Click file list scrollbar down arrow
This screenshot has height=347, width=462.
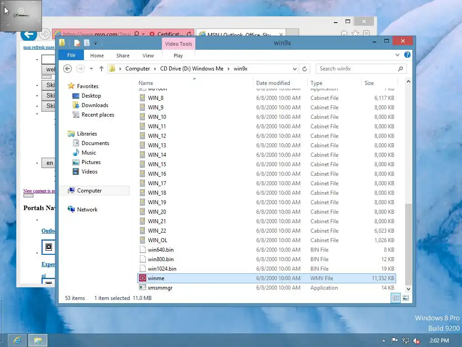tap(408, 289)
